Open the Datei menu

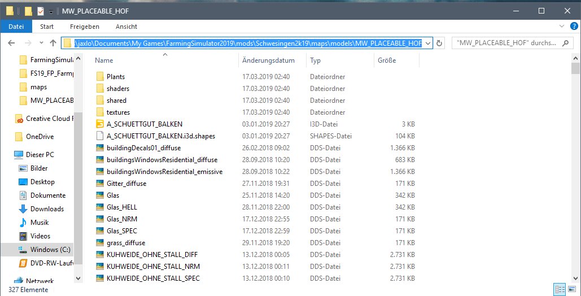16,27
